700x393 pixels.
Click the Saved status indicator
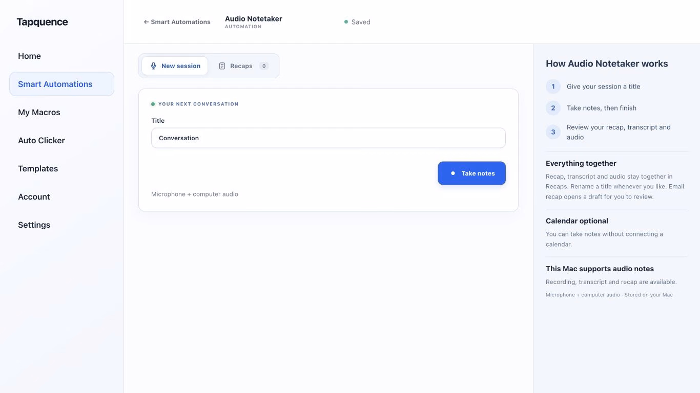357,22
